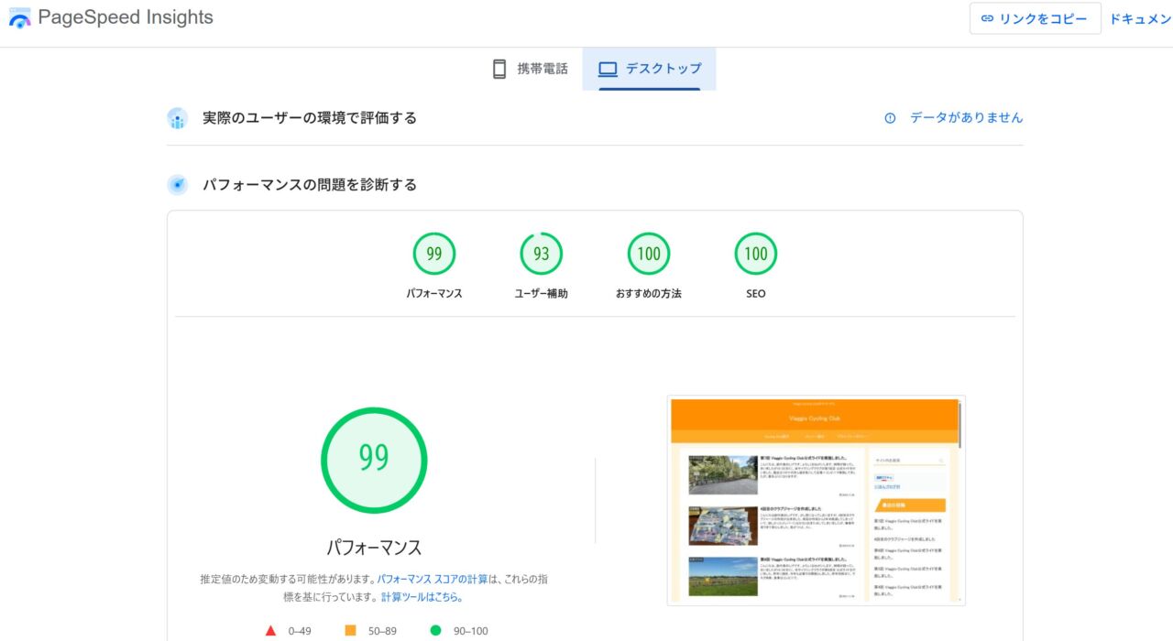
Task: Click the performance diagnosis section icon
Action: [178, 185]
